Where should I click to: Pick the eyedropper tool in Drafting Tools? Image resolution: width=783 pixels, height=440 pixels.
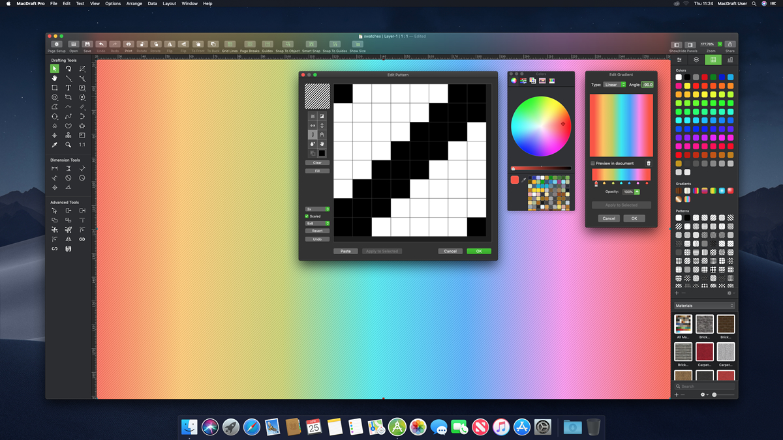click(55, 145)
